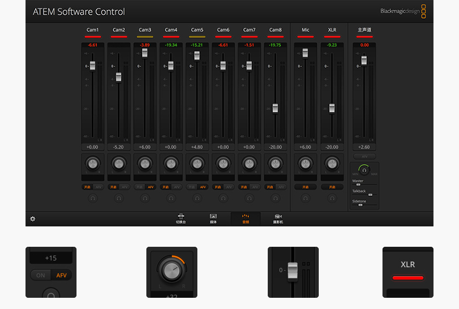Screen dimensions: 459x309
Task: Switch to the Switcher (切换台) tab
Action: pos(181,219)
